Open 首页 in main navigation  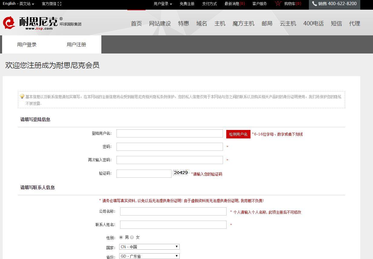click(x=136, y=24)
